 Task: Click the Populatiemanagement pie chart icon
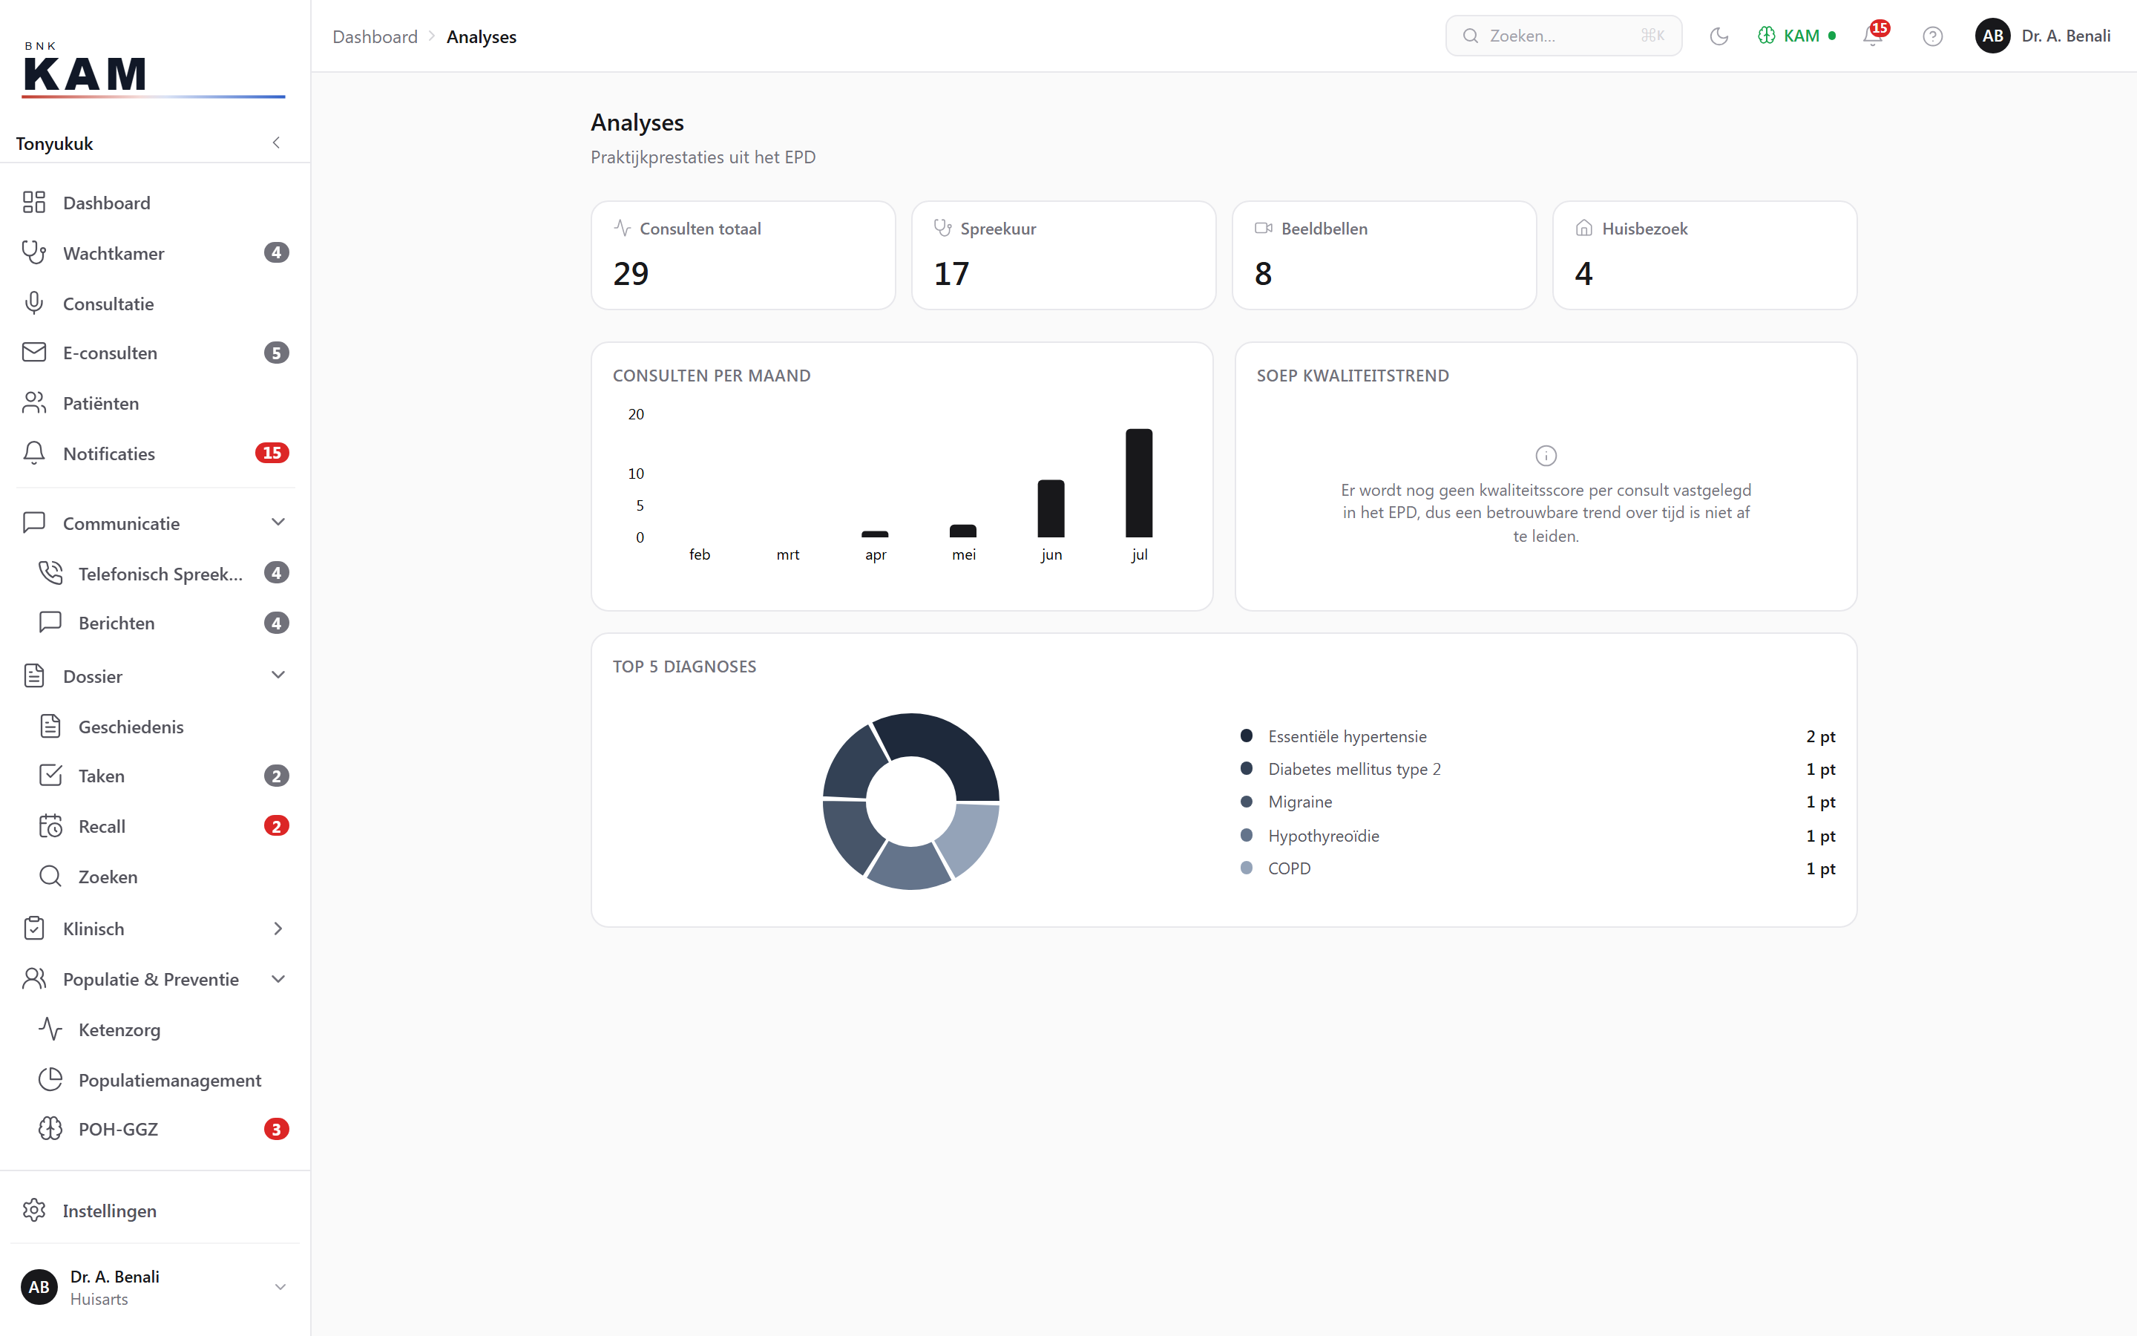click(50, 1080)
